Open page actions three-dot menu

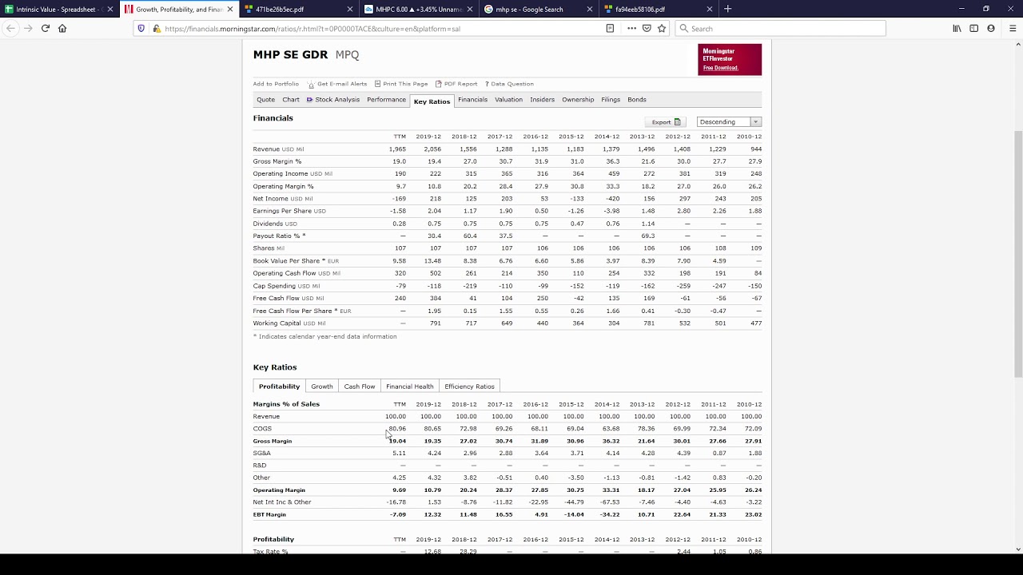(x=631, y=29)
